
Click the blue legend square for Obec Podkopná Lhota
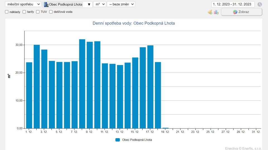tap(118, 140)
